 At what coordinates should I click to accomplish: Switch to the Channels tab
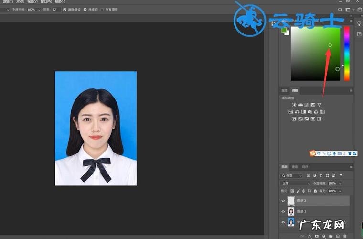coord(295,167)
